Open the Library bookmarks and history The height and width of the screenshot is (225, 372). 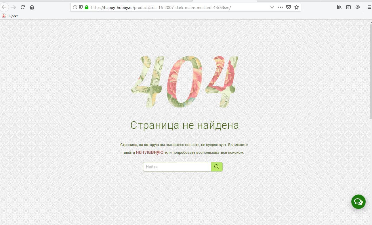(x=339, y=7)
